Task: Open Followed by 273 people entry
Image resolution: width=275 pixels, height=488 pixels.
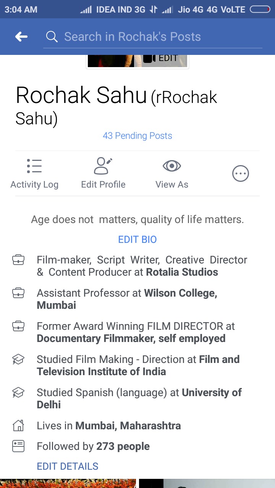Action: (93, 446)
